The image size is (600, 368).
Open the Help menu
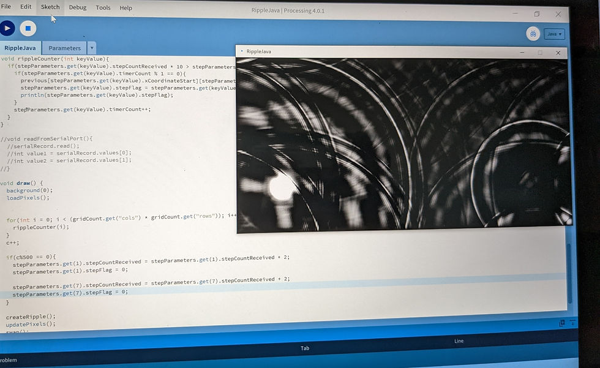tap(126, 7)
